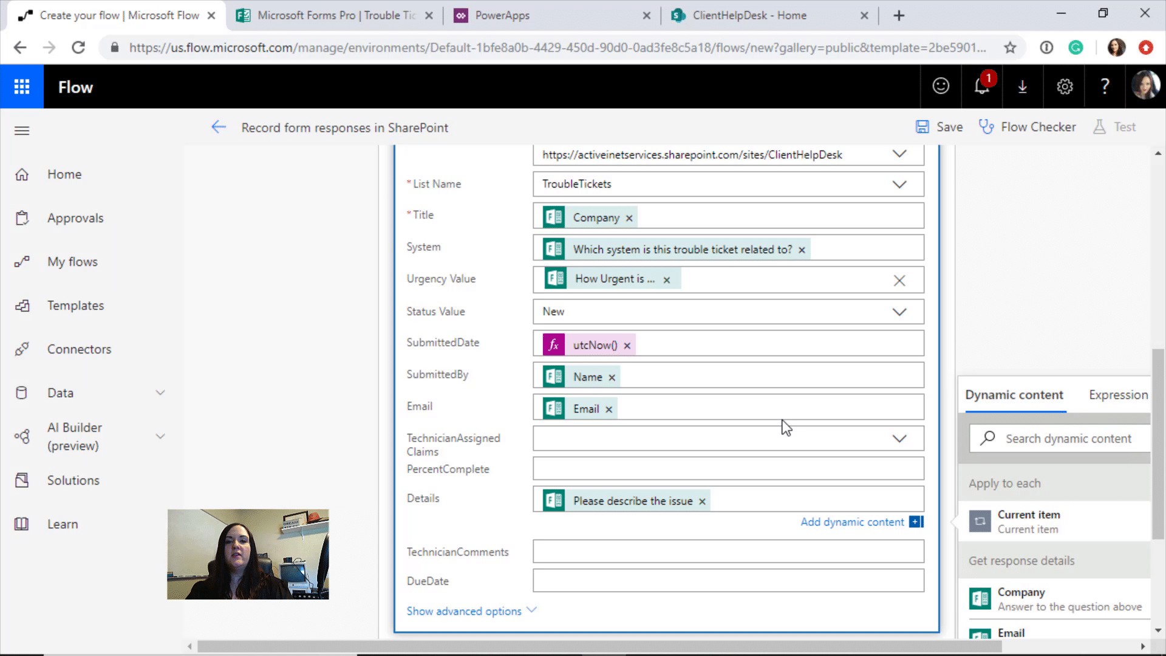Click the Solutions icon in sidebar
This screenshot has height=656, width=1166.
pos(22,480)
